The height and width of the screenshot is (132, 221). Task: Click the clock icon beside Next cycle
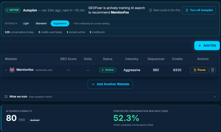[151, 10]
